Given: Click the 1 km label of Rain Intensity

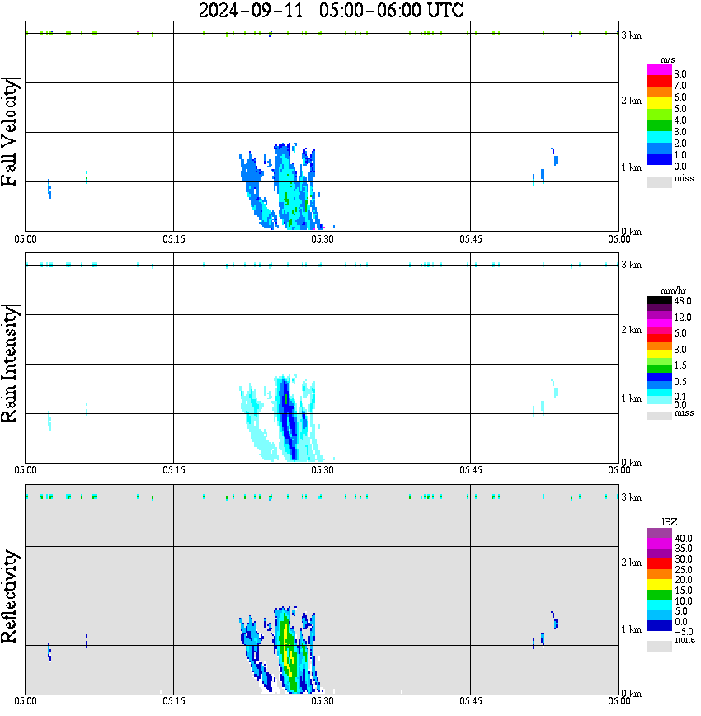Looking at the screenshot, I should click(632, 398).
